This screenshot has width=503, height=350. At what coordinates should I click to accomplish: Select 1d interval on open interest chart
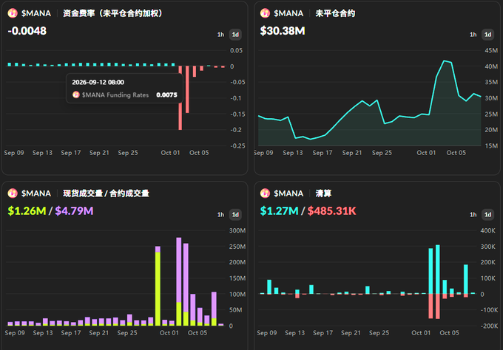click(x=487, y=35)
